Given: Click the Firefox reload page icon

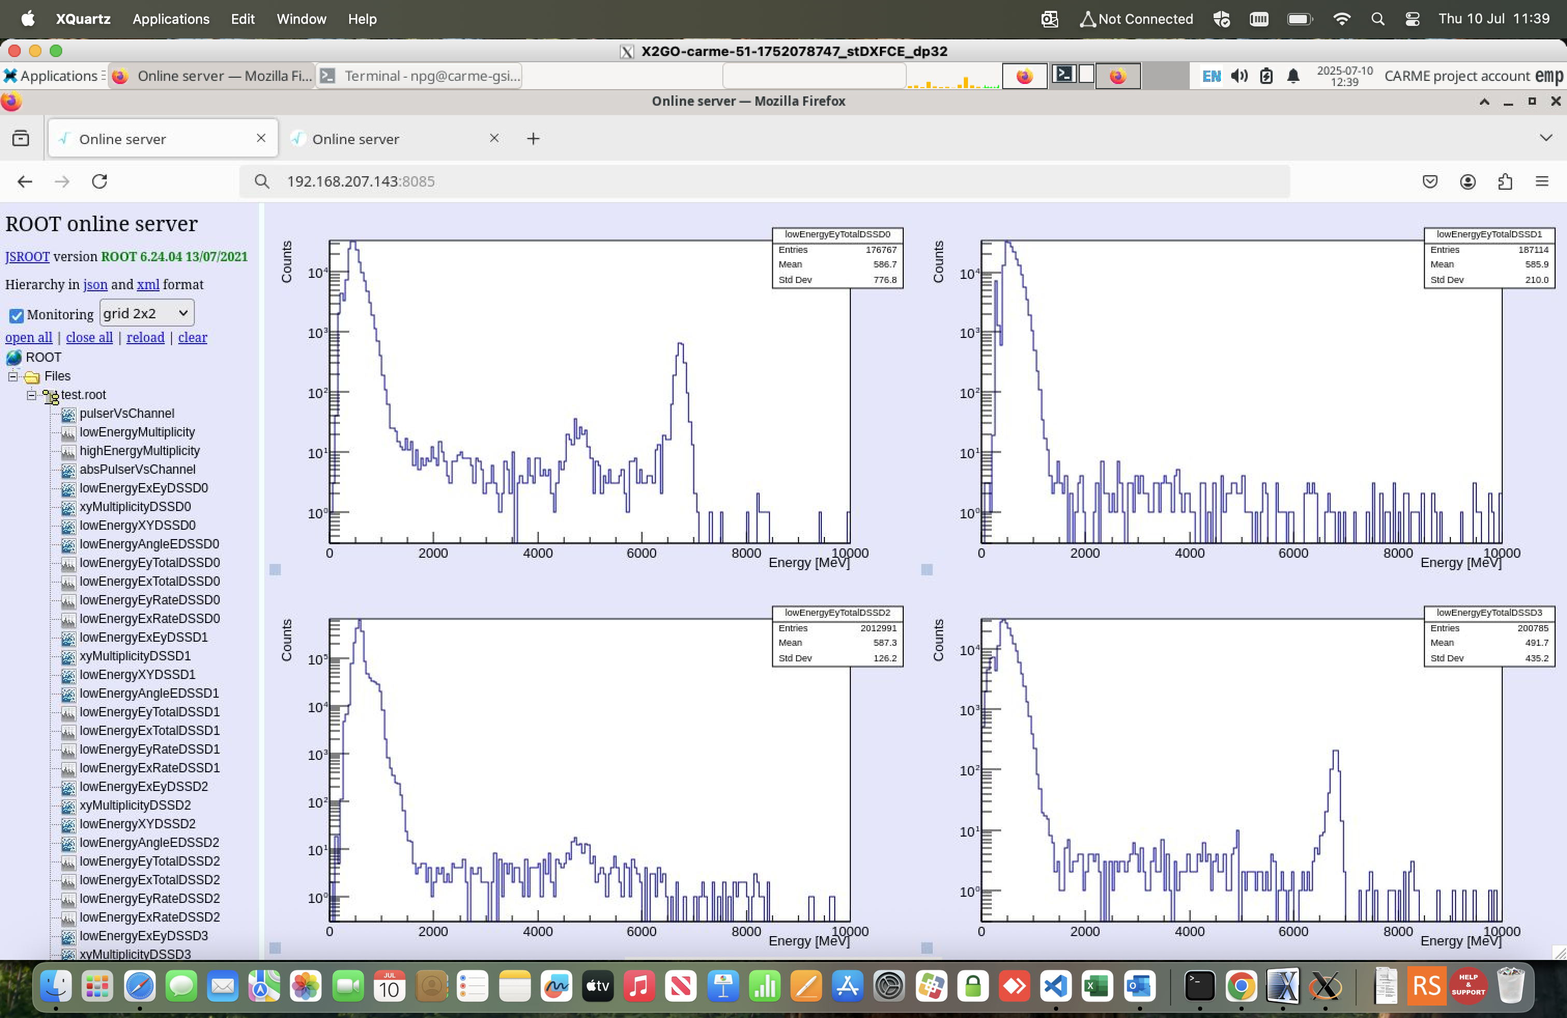Looking at the screenshot, I should tap(99, 181).
